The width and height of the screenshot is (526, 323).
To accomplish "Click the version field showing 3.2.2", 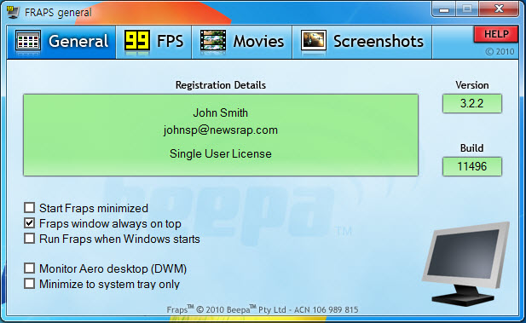I will pos(472,103).
